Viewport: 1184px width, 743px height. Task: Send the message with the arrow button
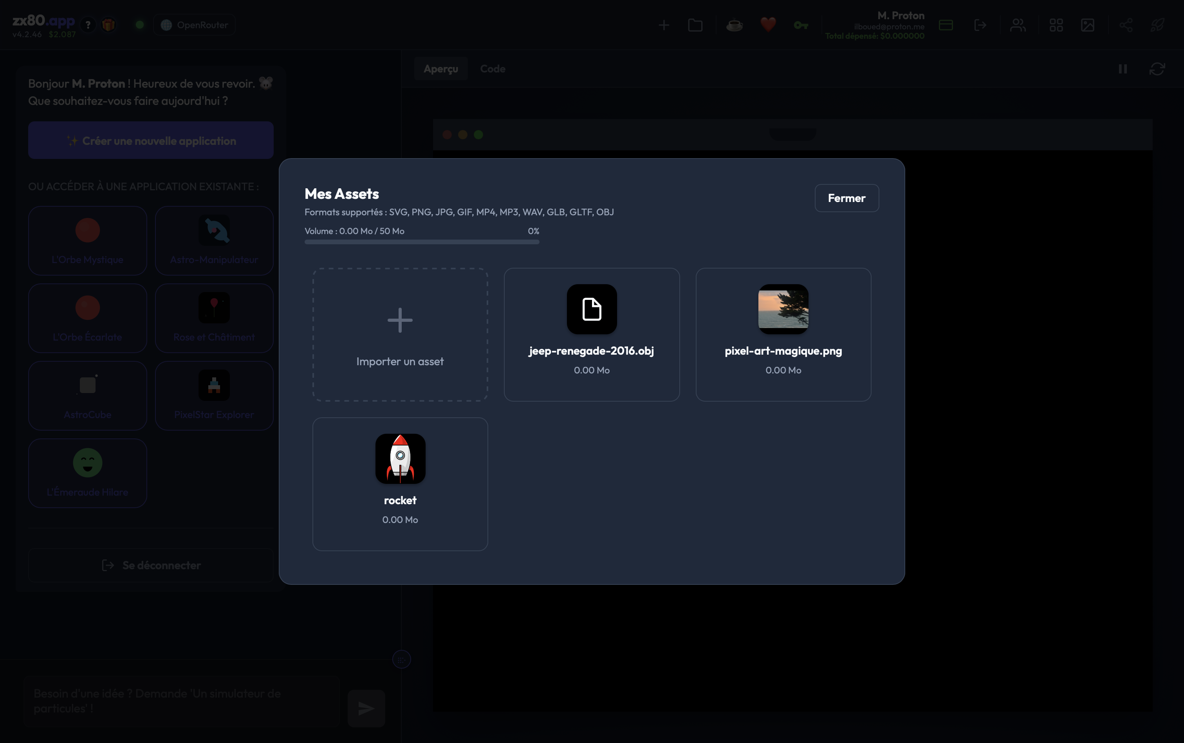click(x=366, y=708)
